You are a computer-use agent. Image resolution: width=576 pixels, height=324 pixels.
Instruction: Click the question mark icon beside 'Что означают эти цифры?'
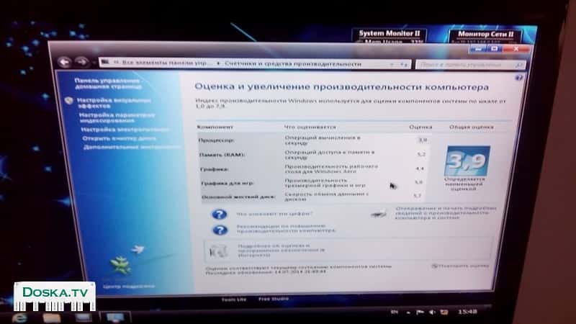pos(220,214)
